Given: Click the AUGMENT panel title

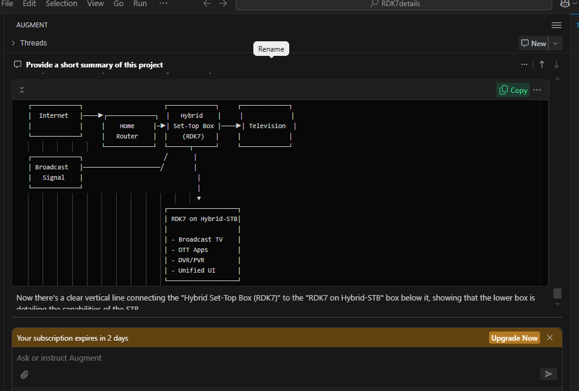Looking at the screenshot, I should coord(32,25).
